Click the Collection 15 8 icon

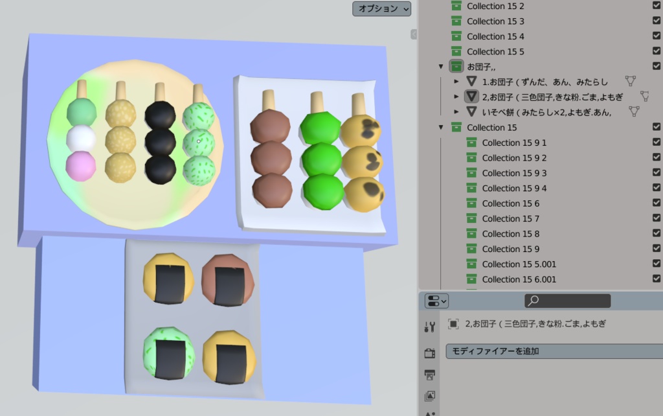471,234
